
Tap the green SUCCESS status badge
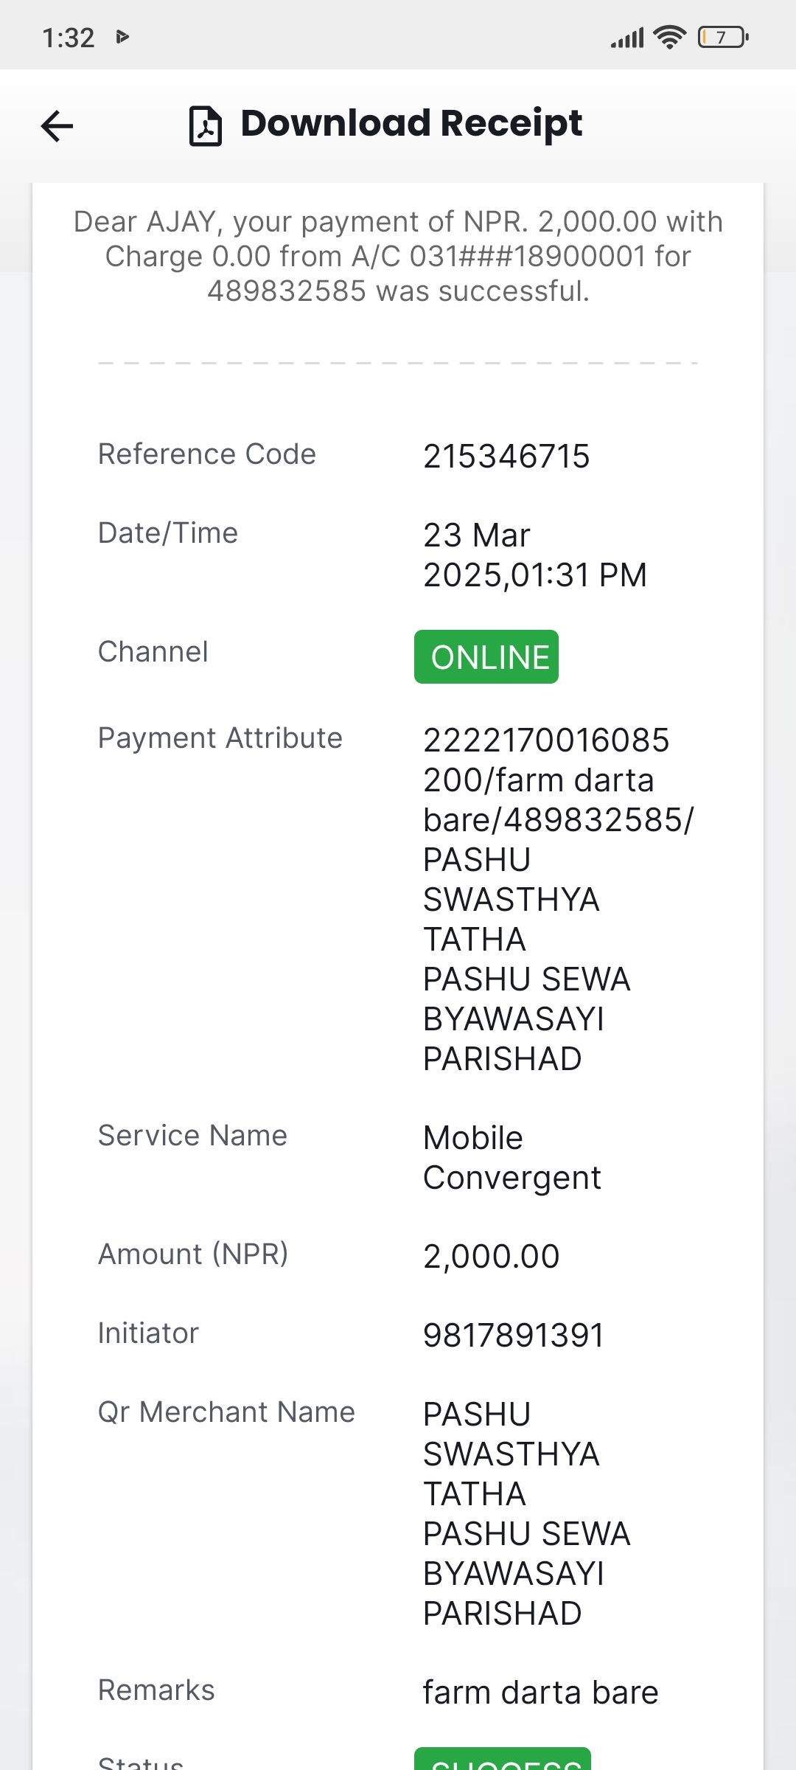pyautogui.click(x=503, y=1759)
